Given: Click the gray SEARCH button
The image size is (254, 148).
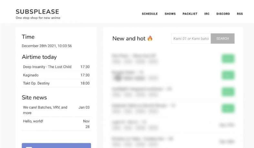Looking at the screenshot, I should [x=223, y=38].
